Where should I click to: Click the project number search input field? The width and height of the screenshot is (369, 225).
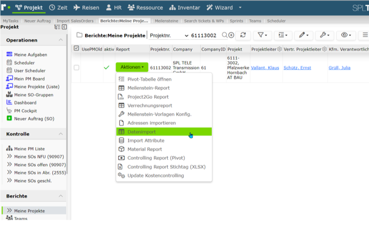(205, 35)
